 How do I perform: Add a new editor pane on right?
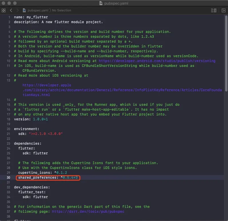click(223, 10)
